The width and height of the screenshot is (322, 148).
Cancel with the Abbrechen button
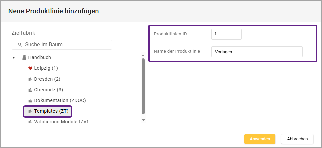pyautogui.click(x=297, y=139)
